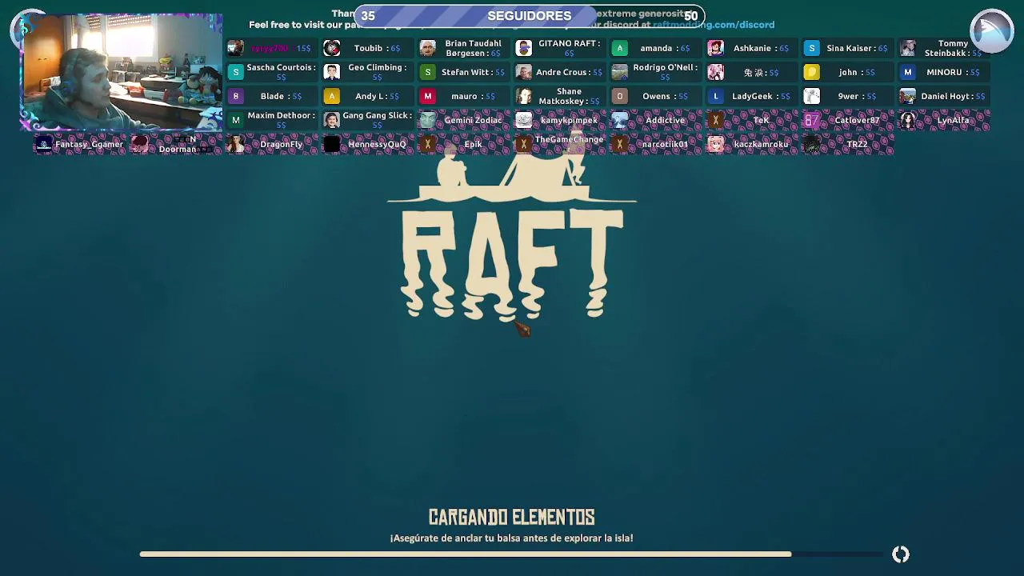Click Geo Climbing's avatar icon
The height and width of the screenshot is (576, 1024).
pyautogui.click(x=332, y=72)
